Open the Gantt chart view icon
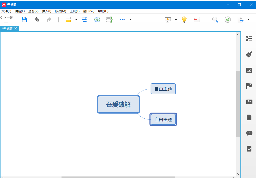This screenshot has height=178, width=256. coord(197,20)
